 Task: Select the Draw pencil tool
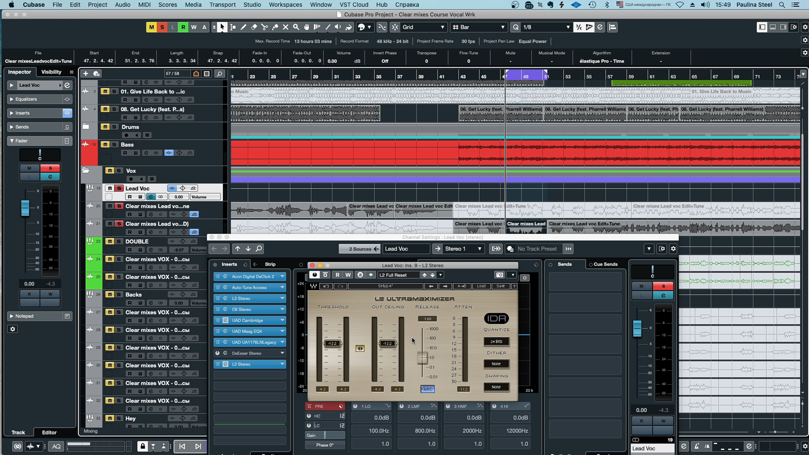[243, 27]
